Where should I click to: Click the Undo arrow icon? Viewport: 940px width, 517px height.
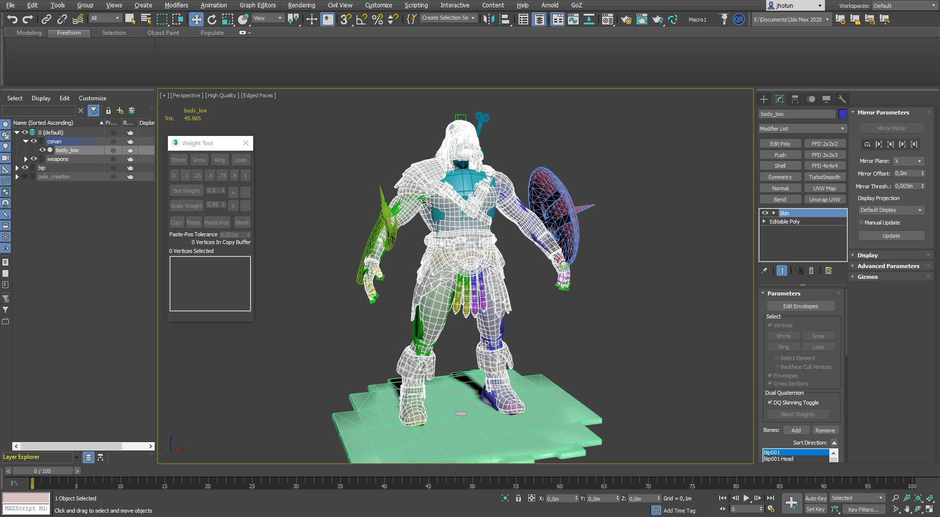click(12, 19)
